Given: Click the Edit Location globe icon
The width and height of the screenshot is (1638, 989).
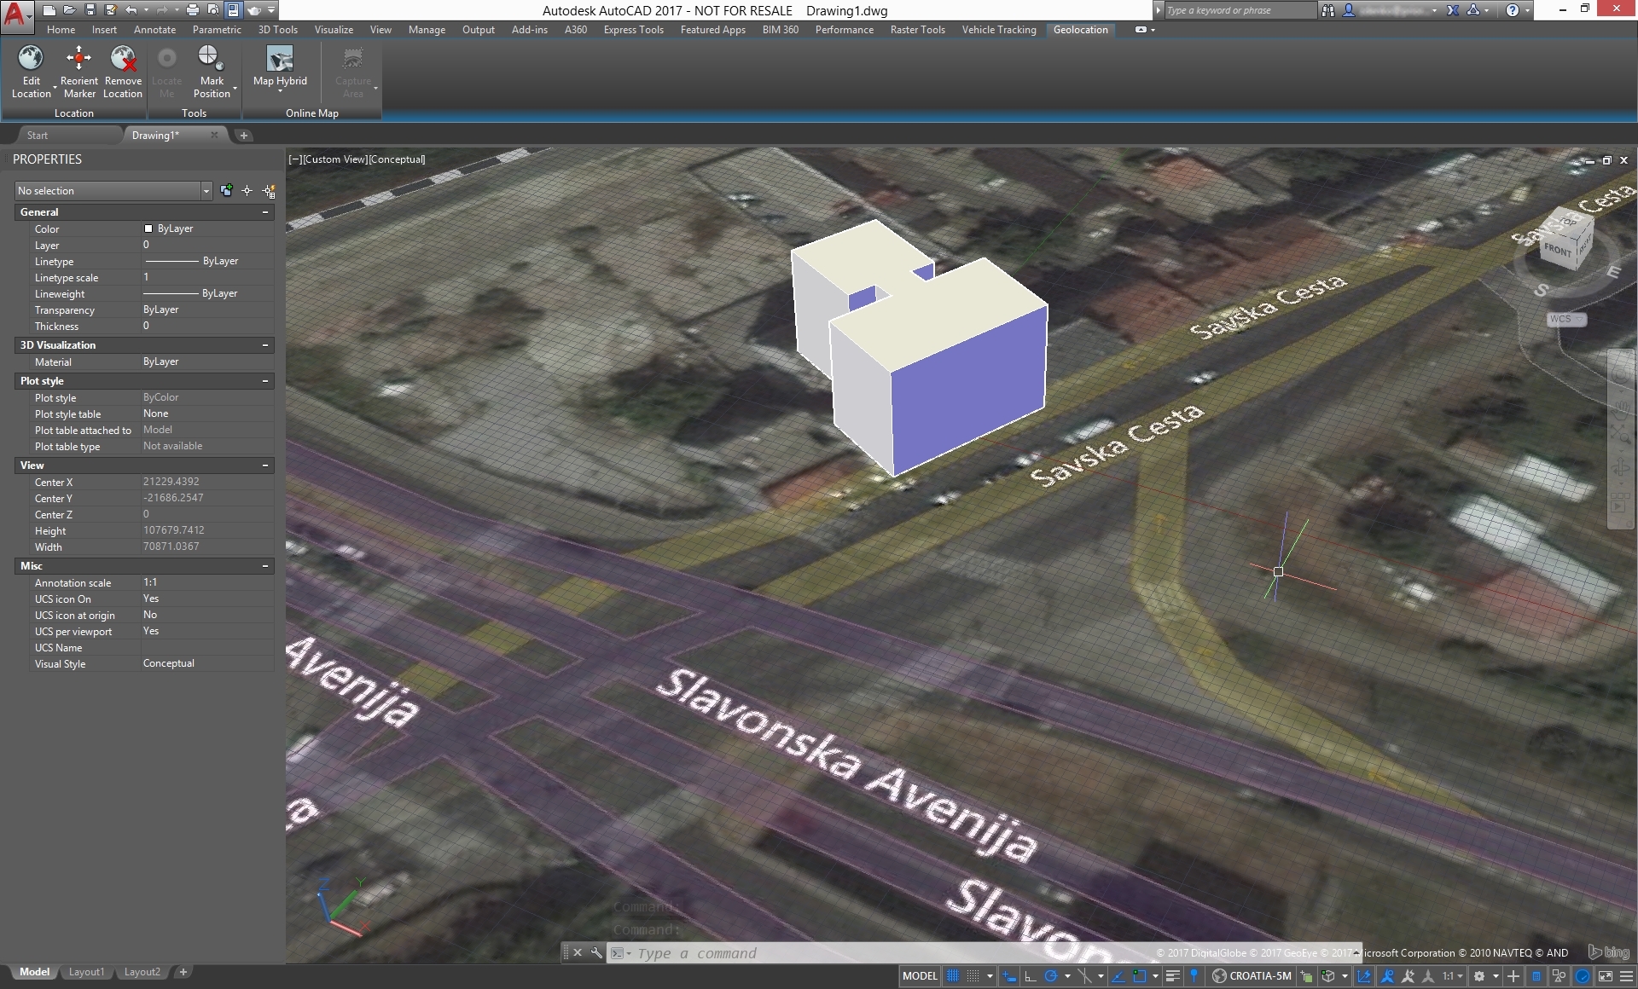Looking at the screenshot, I should (31, 59).
